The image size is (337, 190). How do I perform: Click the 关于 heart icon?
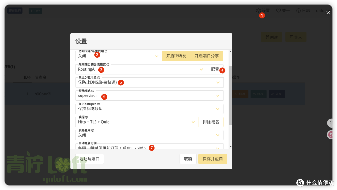pos(278,11)
